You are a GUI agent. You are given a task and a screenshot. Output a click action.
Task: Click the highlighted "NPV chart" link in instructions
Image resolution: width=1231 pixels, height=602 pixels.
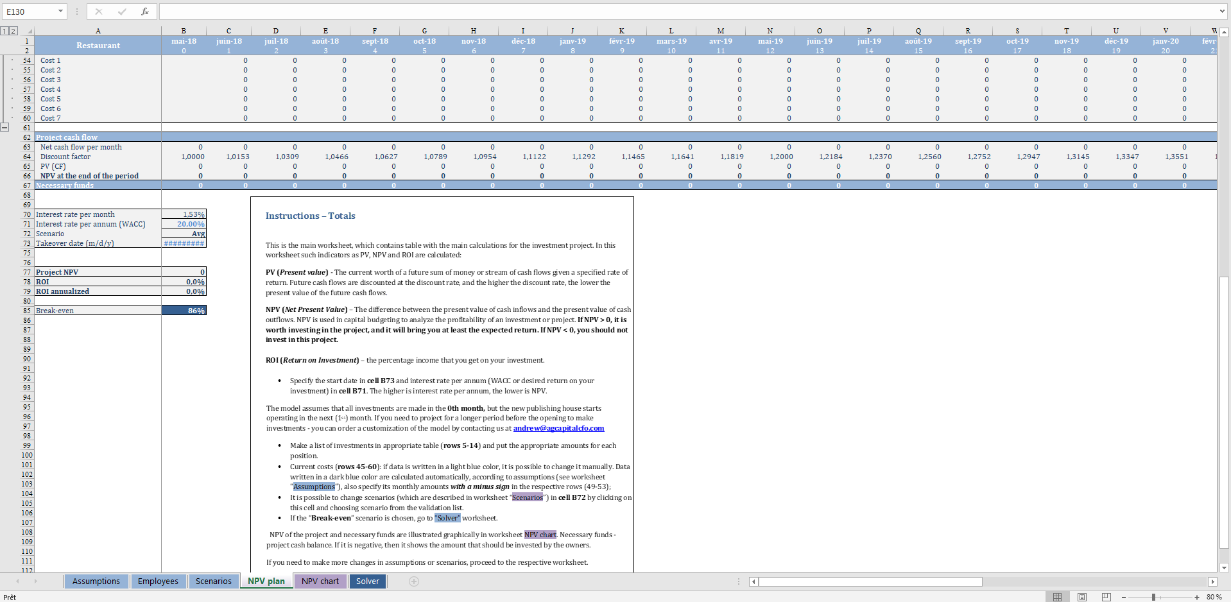pyautogui.click(x=540, y=535)
